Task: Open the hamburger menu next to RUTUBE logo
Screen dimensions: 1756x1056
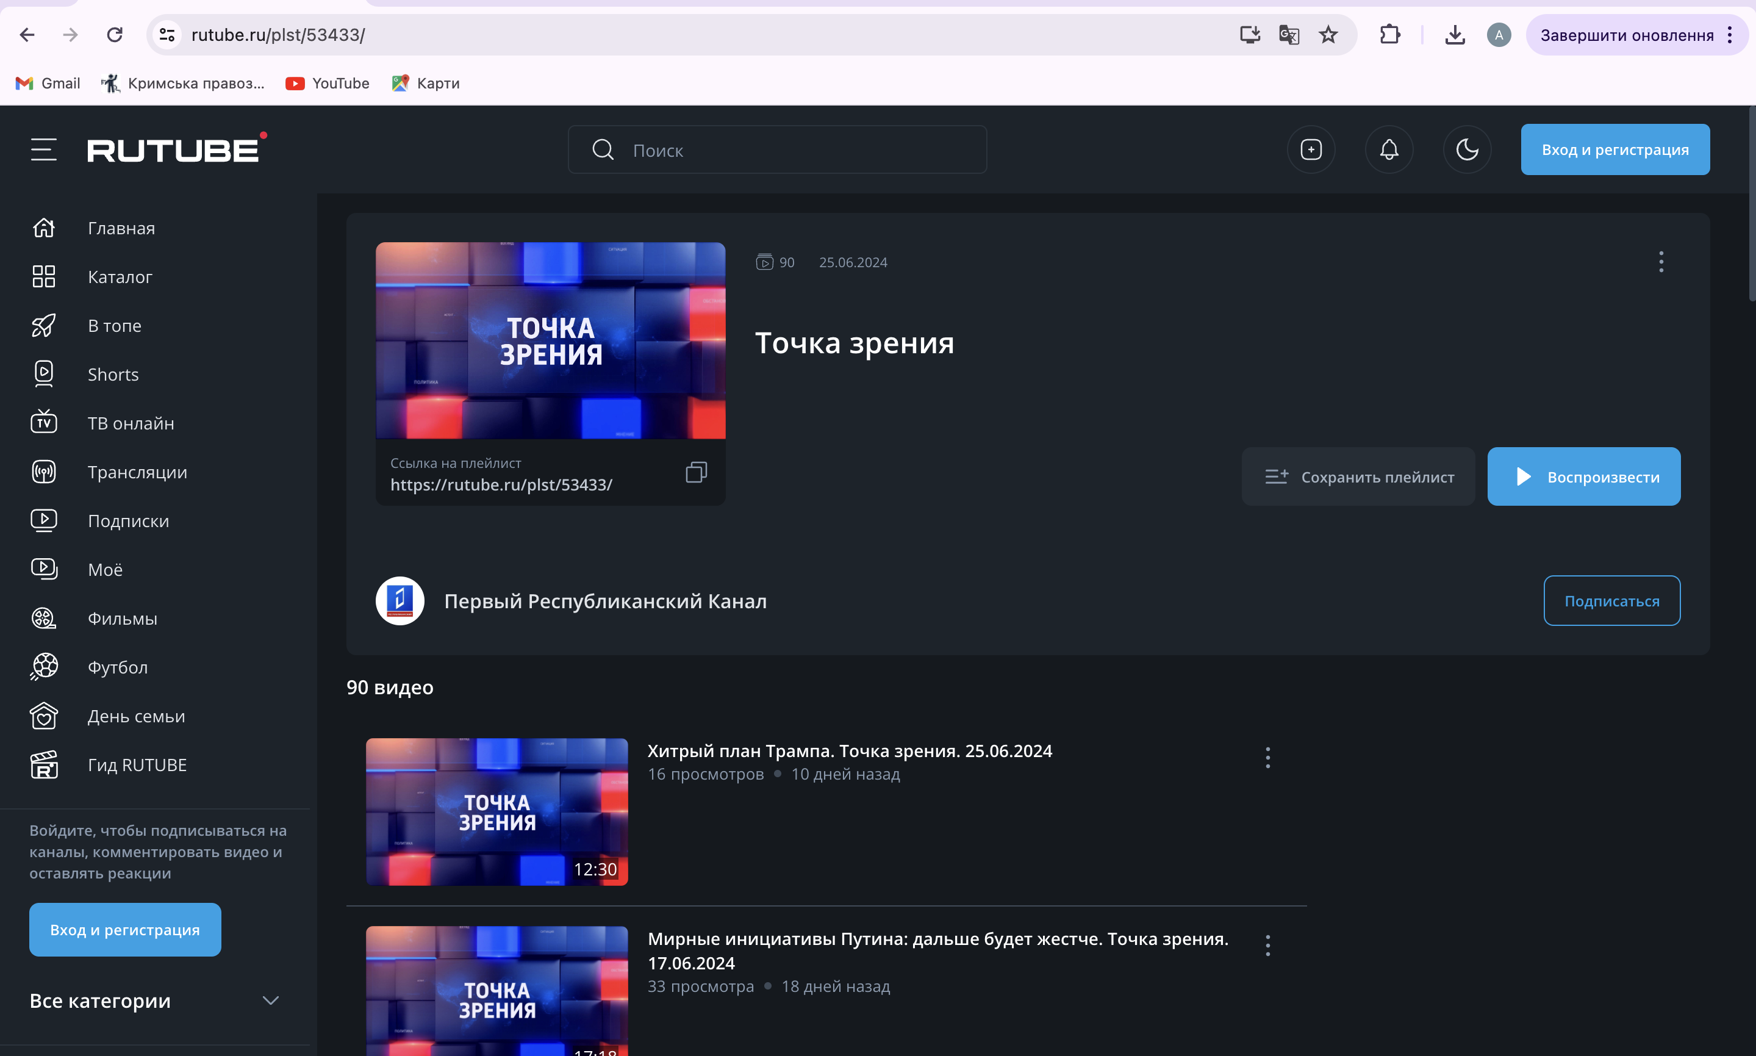Action: [43, 149]
